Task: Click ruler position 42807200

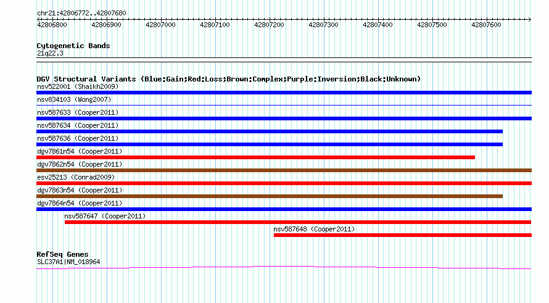Action: coord(269,25)
